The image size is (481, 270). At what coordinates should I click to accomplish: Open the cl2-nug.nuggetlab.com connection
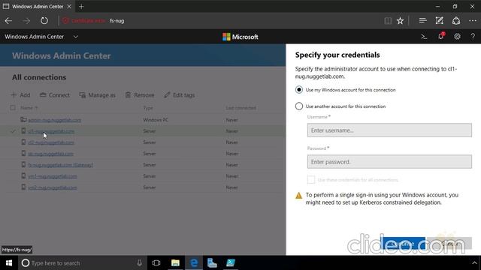(x=51, y=142)
